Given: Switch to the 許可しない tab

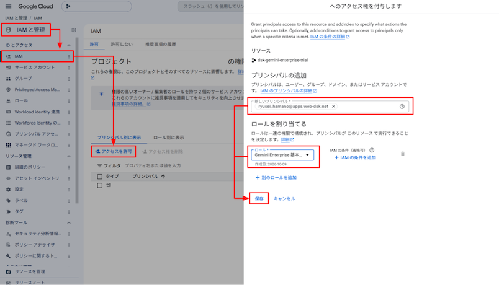Looking at the screenshot, I should (x=122, y=45).
